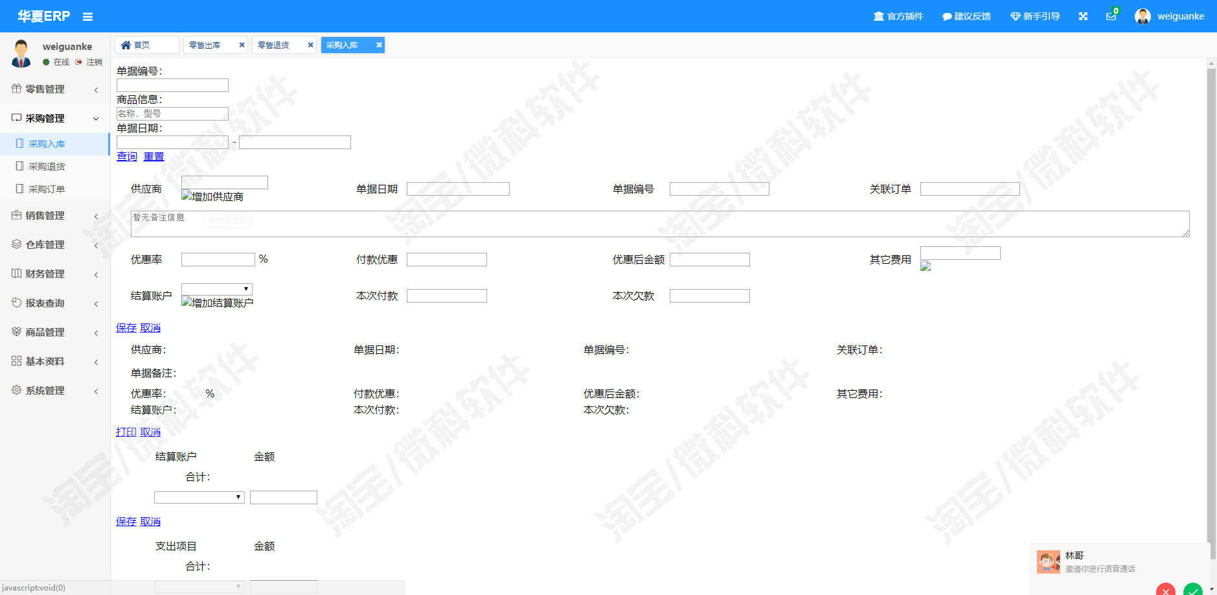The image size is (1217, 595).
Task: Click 取消 link above 支出项目 table
Action: 150,522
